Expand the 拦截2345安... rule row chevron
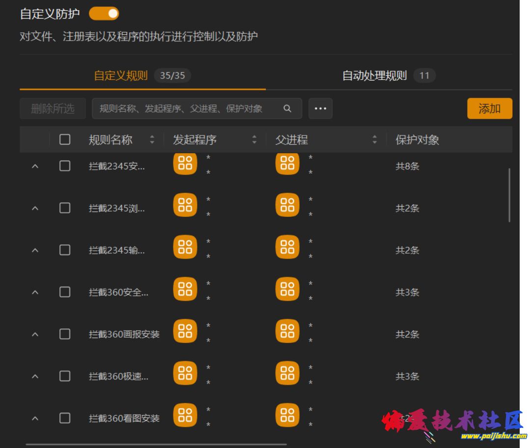The height and width of the screenshot is (448, 530). (x=35, y=166)
